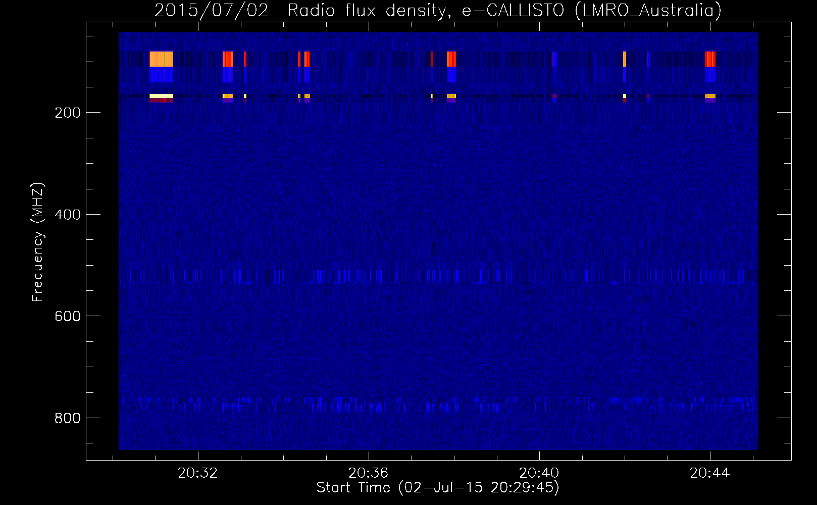Select the 20:36 time tick label
The height and width of the screenshot is (505, 817).
(x=369, y=473)
